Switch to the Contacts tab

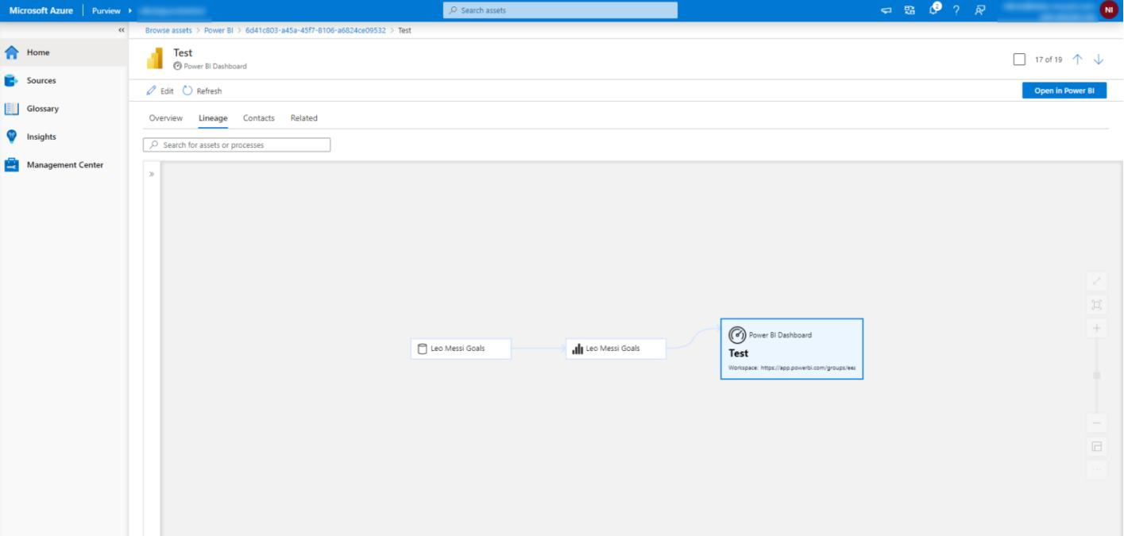[259, 118]
